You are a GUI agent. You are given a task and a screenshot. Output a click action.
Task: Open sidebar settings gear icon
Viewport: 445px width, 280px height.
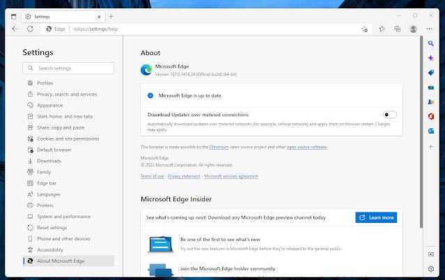(431, 269)
